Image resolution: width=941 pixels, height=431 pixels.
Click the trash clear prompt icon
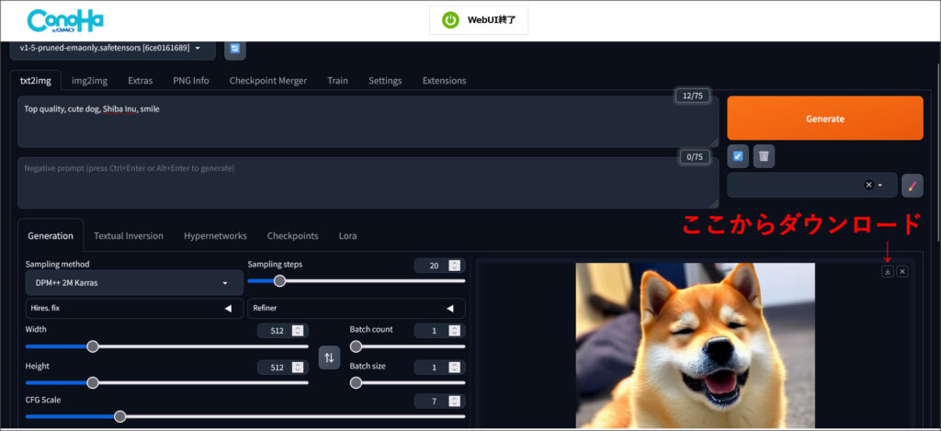point(764,156)
